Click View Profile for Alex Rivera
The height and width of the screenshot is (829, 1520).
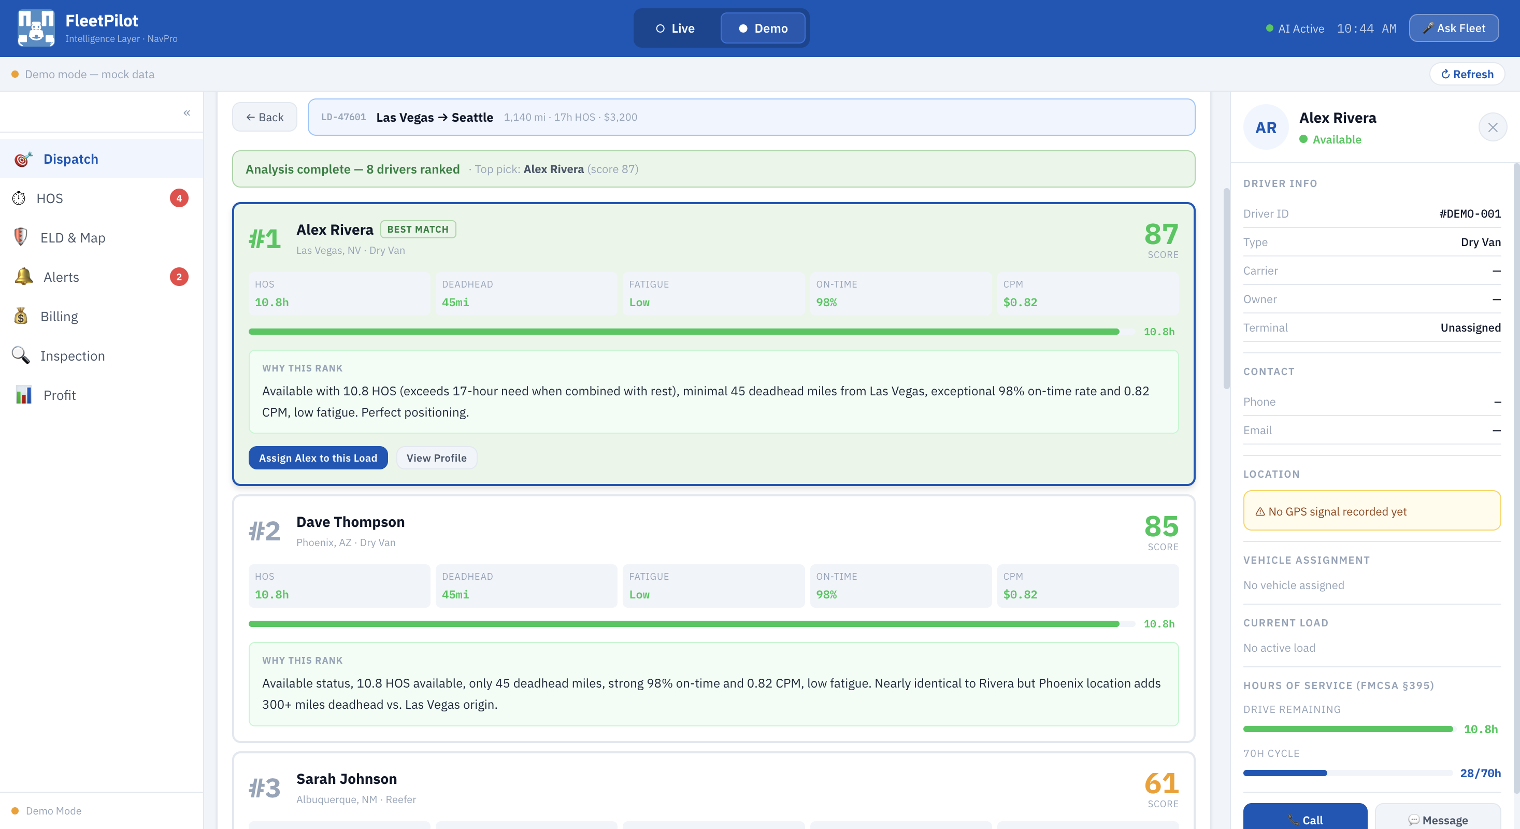click(436, 458)
